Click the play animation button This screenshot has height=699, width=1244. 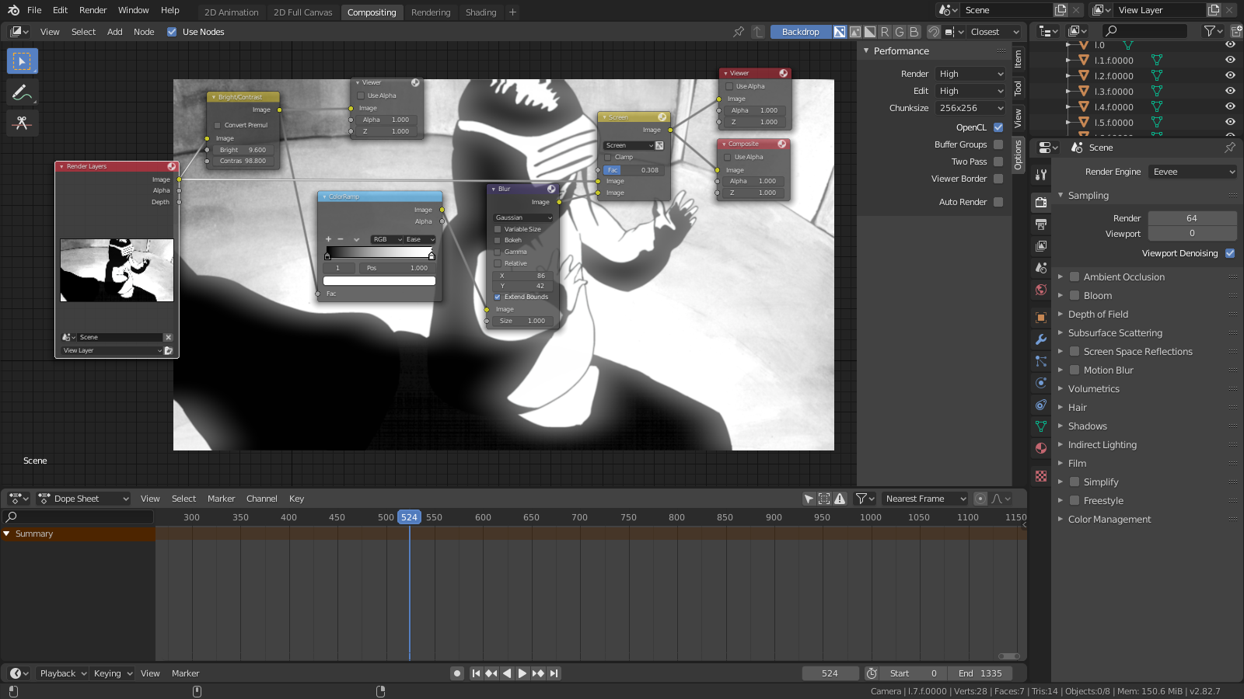pyautogui.click(x=522, y=673)
